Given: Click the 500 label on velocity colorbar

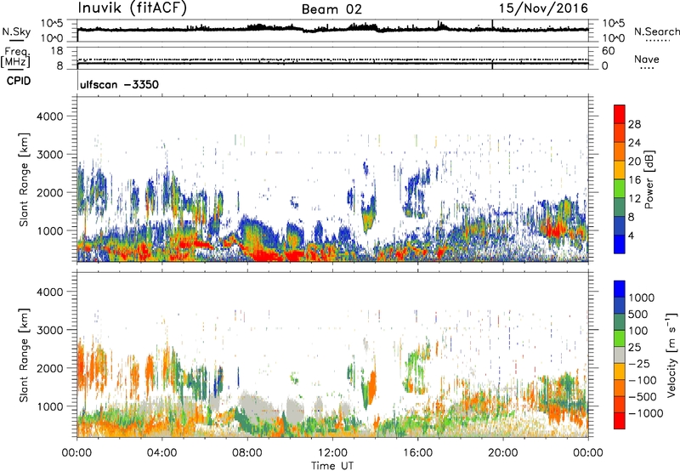Looking at the screenshot, I should tap(638, 315).
